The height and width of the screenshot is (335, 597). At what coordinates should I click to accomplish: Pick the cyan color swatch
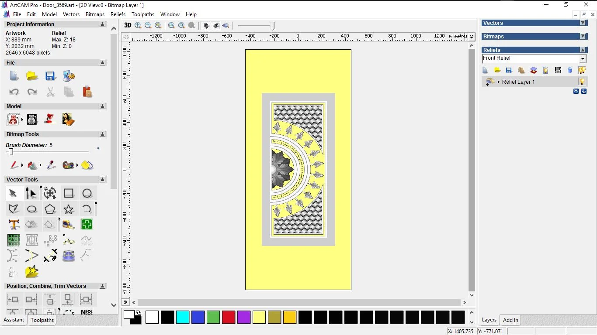(x=183, y=317)
